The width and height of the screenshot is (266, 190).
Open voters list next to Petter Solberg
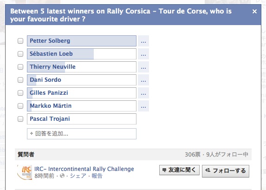pos(143,41)
